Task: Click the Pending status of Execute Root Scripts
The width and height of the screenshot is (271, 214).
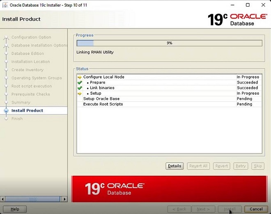Action: coord(244,104)
